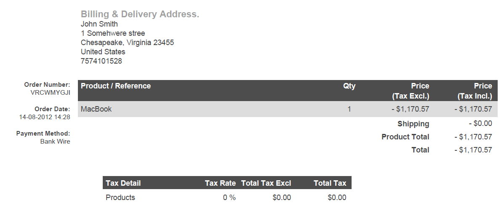Viewport: 504px width, 211px height.
Task: Click the Shipping label in totals
Action: [413, 124]
